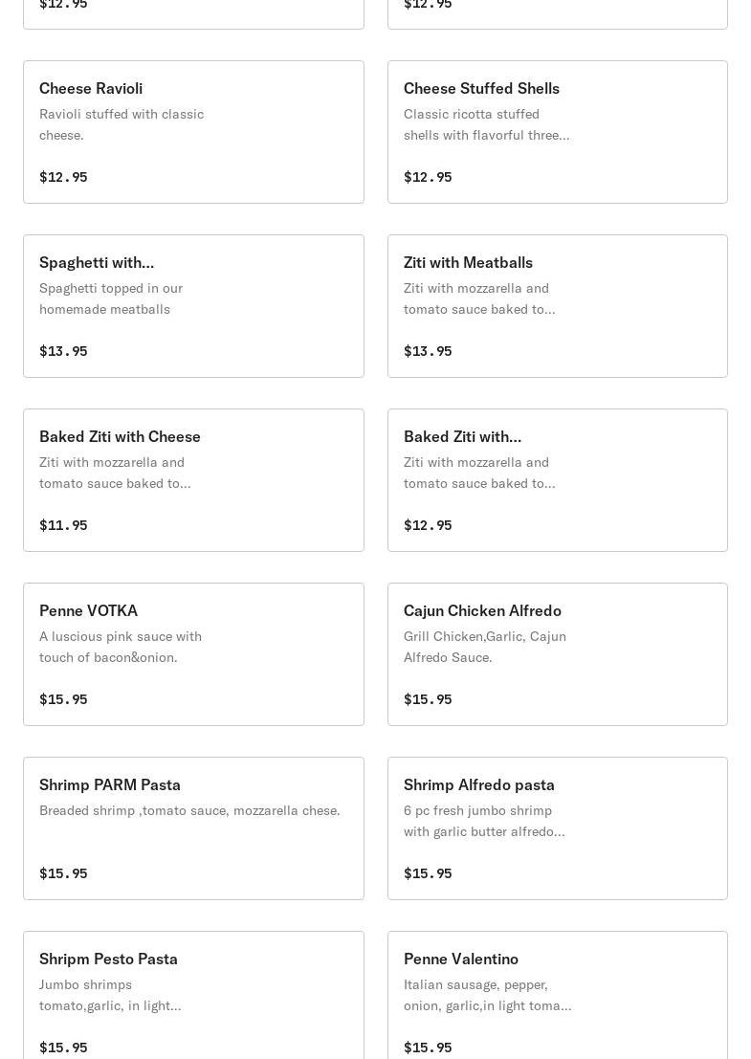Click the $11.95 price on Baked Ziti
The height and width of the screenshot is (1059, 751).
(63, 525)
